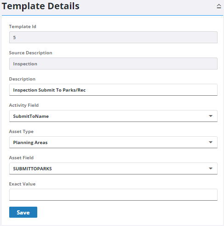This screenshot has width=224, height=226.
Task: Focus the empty Exact Value field
Action: tap(113, 195)
